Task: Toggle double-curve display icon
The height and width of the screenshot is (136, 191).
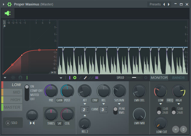Action: pyautogui.click(x=91, y=78)
